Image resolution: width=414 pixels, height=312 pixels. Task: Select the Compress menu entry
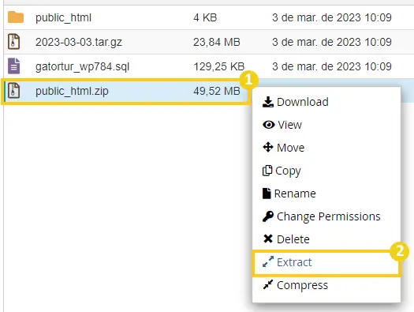pos(326,285)
